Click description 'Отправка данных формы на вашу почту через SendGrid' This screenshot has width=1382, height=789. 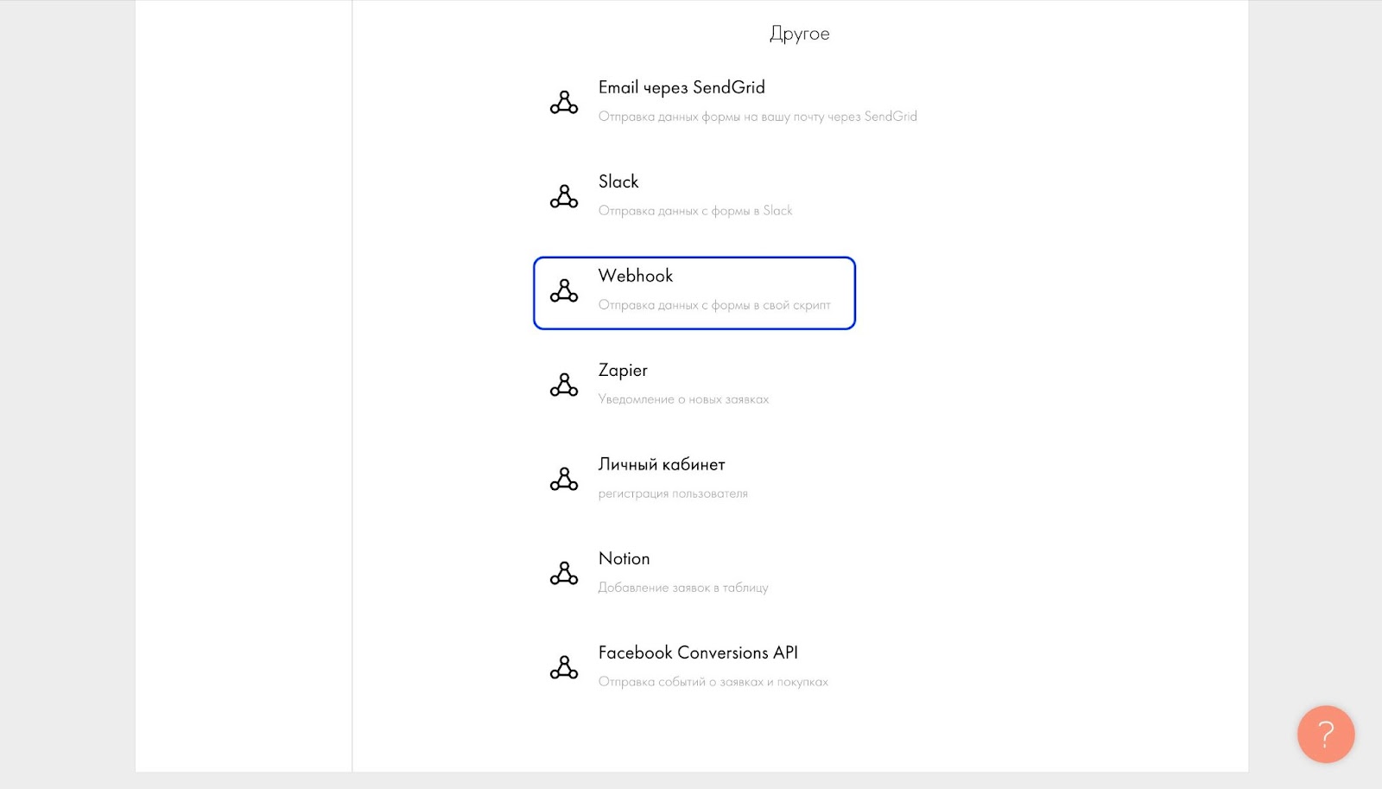[x=758, y=117]
